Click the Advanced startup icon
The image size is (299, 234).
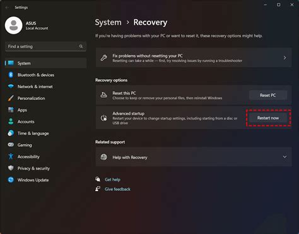pos(103,118)
